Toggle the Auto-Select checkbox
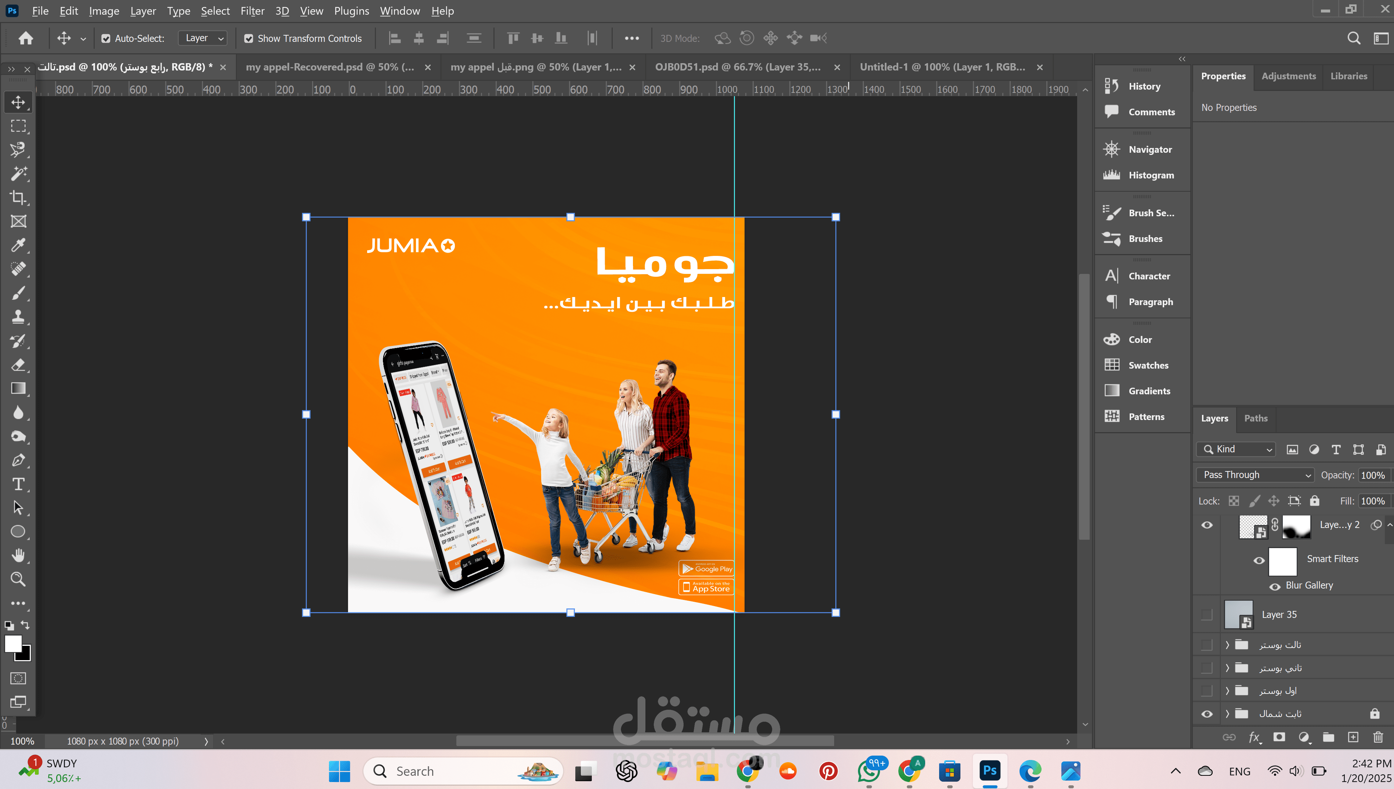 106,39
